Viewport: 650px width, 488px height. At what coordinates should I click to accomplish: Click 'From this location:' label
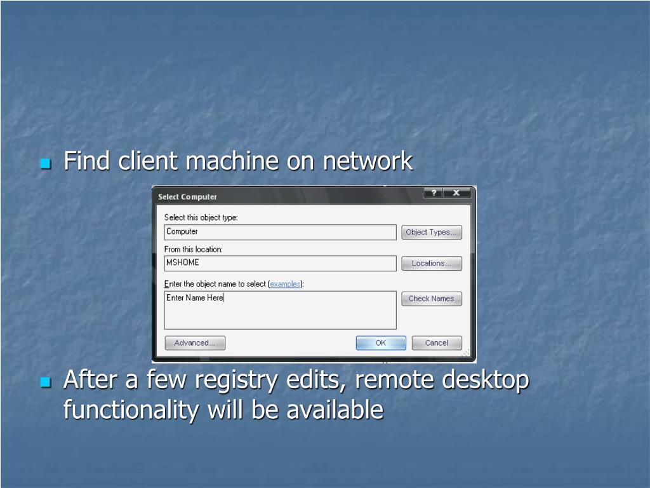pyautogui.click(x=194, y=249)
